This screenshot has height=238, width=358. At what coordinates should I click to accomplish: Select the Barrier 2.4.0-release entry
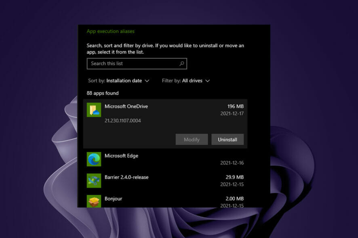165,181
